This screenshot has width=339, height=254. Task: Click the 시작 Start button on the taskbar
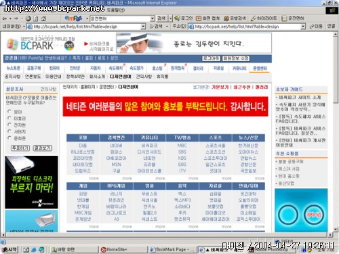tap(9, 249)
